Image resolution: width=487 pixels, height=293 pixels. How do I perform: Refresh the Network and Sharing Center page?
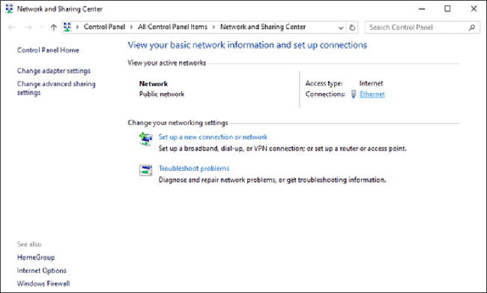[x=352, y=27]
